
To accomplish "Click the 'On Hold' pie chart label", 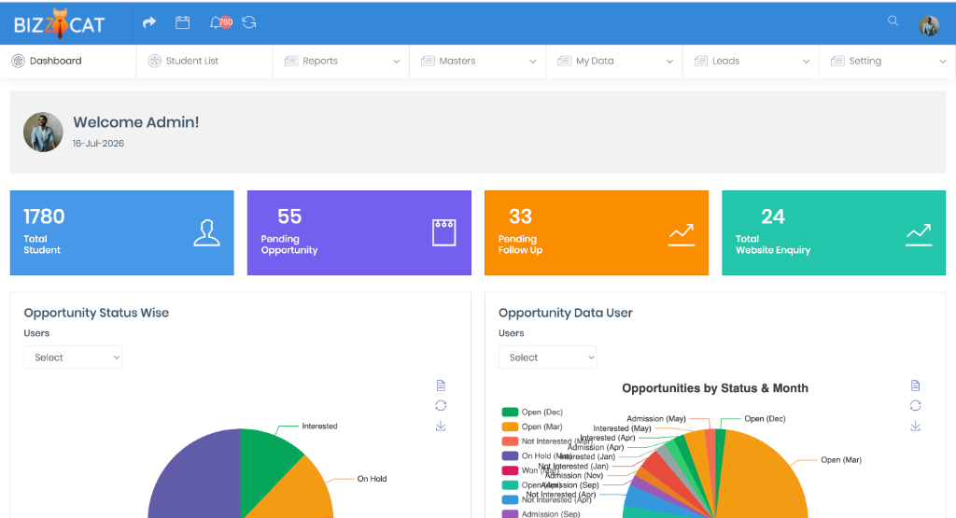I will [x=372, y=479].
